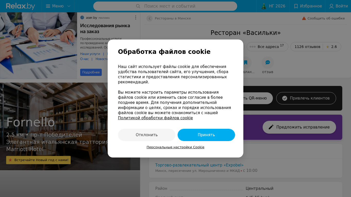
Task: Open Политика обработки файлов cookie link
Action: [x=155, y=118]
